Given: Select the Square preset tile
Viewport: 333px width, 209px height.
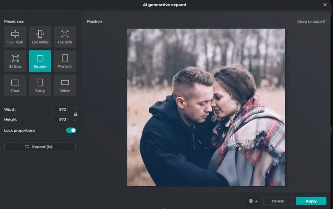Looking at the screenshot, I should tap(40, 61).
